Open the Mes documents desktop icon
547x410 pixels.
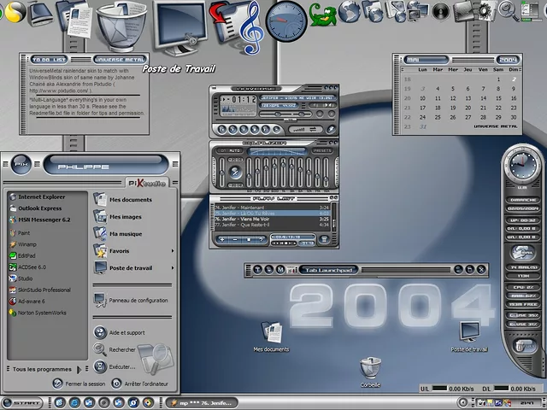tap(272, 333)
